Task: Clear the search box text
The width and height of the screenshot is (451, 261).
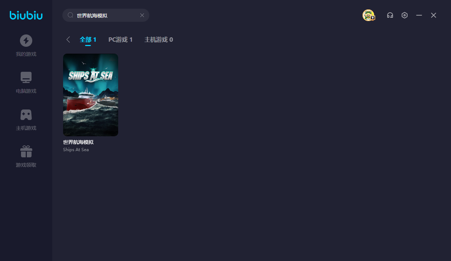Action: (x=142, y=15)
